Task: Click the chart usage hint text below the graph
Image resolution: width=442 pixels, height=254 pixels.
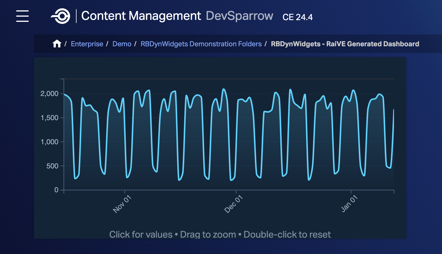Action: 220,234
